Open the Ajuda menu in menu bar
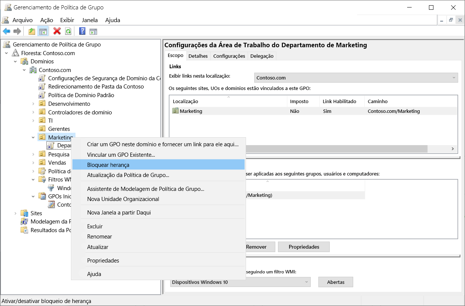Image resolution: width=465 pixels, height=306 pixels. (113, 20)
